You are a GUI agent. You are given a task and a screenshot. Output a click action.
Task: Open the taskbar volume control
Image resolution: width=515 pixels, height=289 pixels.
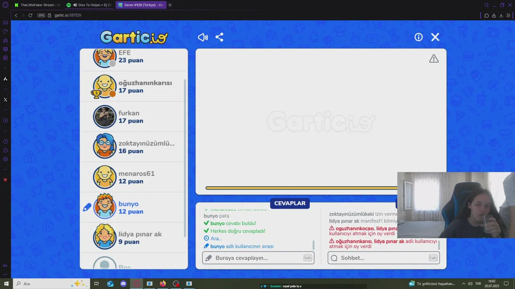[470, 284]
